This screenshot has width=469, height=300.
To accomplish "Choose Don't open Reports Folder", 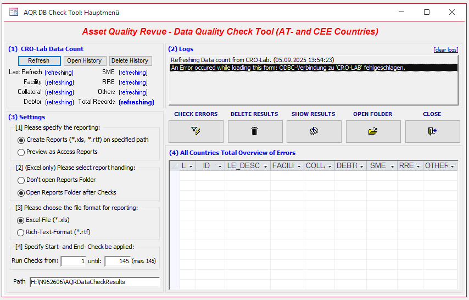I will point(21,180).
